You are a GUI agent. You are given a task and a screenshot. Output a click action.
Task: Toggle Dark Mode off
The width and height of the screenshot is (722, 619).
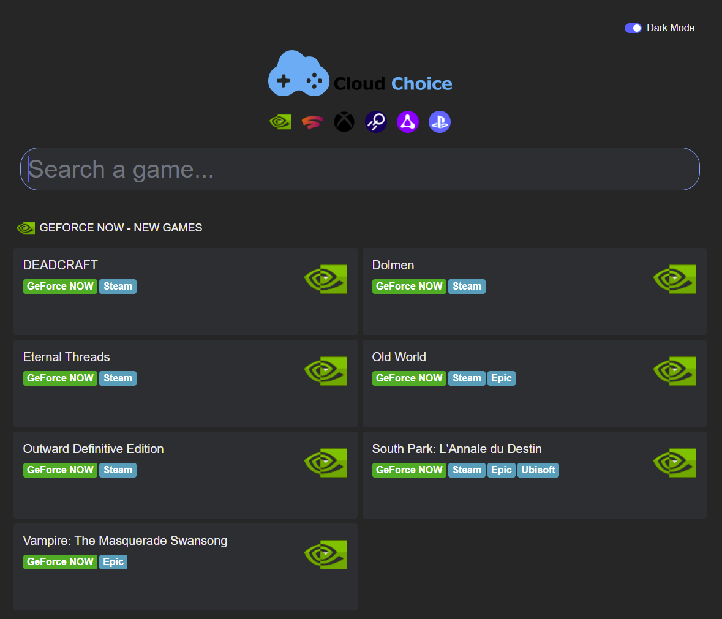(x=632, y=28)
